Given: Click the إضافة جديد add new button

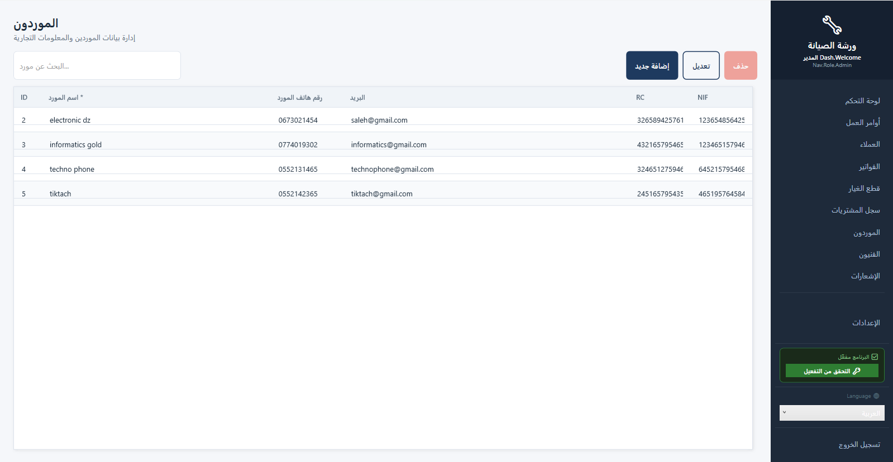Looking at the screenshot, I should pos(652,66).
